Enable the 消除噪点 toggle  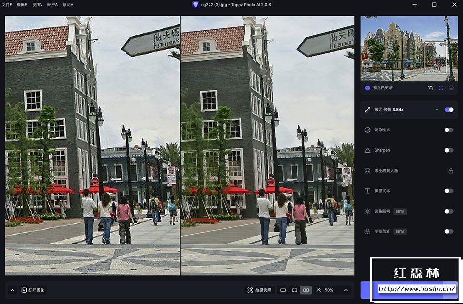tap(449, 130)
